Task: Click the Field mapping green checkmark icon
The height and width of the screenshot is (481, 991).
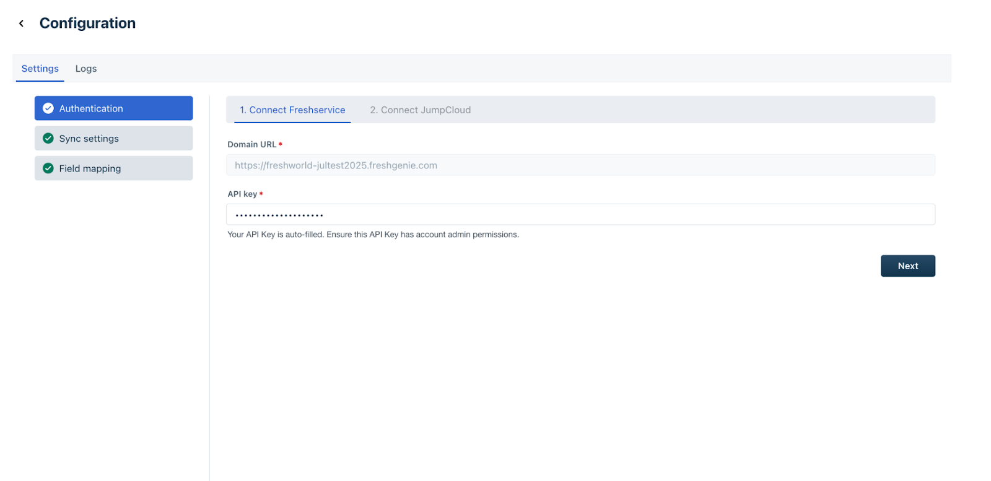Action: pyautogui.click(x=48, y=168)
